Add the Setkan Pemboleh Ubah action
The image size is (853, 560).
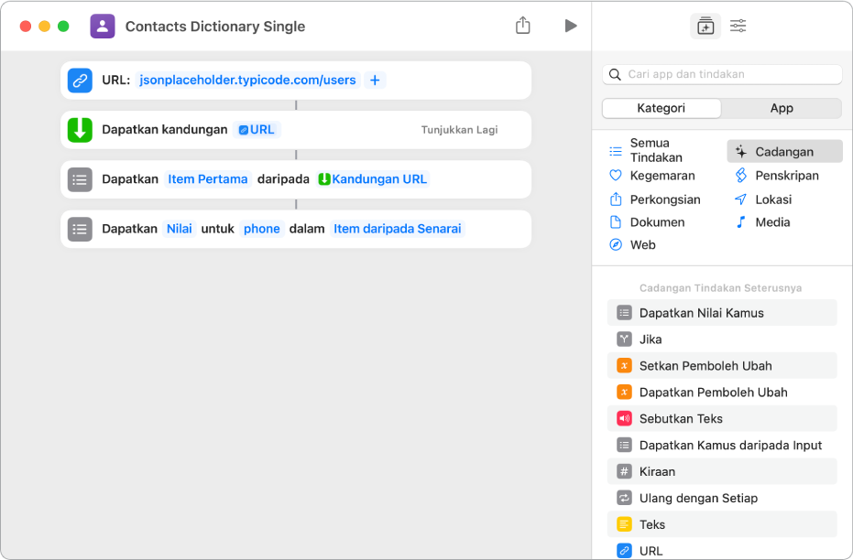coord(705,366)
